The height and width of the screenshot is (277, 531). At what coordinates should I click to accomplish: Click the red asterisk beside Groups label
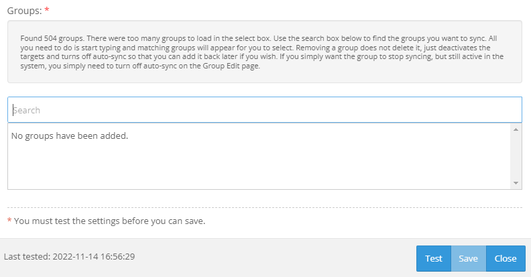tap(47, 10)
